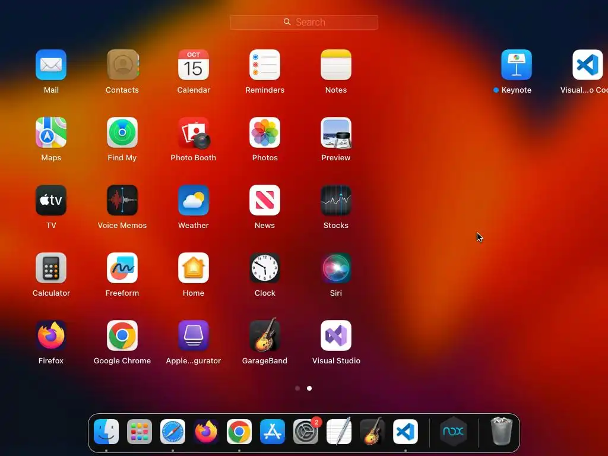Launch Contacts from Launchpad
Image resolution: width=608 pixels, height=456 pixels.
pos(122,65)
